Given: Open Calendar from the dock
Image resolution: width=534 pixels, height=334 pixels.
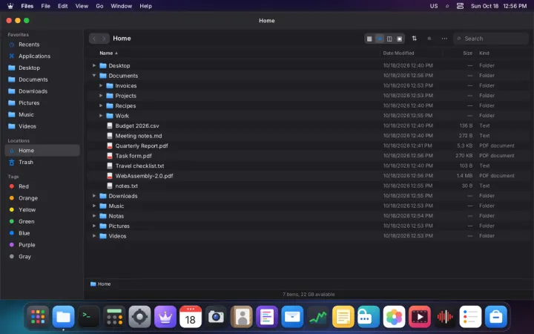Looking at the screenshot, I should pyautogui.click(x=191, y=317).
